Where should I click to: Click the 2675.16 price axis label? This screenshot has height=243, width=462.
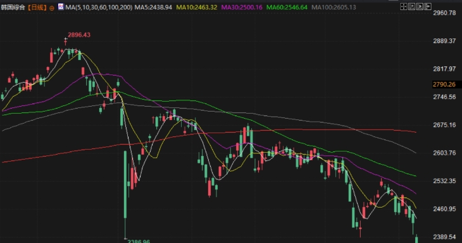click(x=444, y=125)
